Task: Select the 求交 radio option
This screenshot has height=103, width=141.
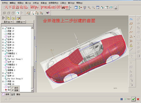Action: [15, 88]
